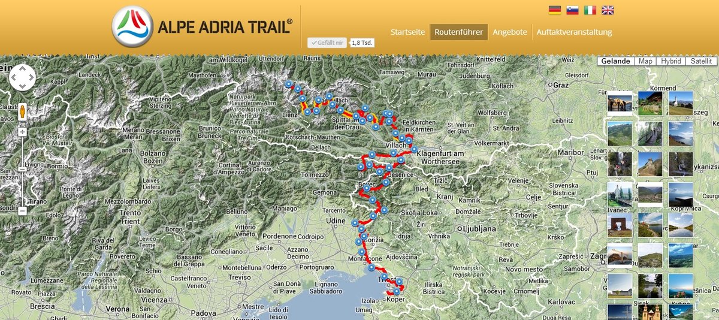Pan the map down with the arrow

click(x=22, y=86)
